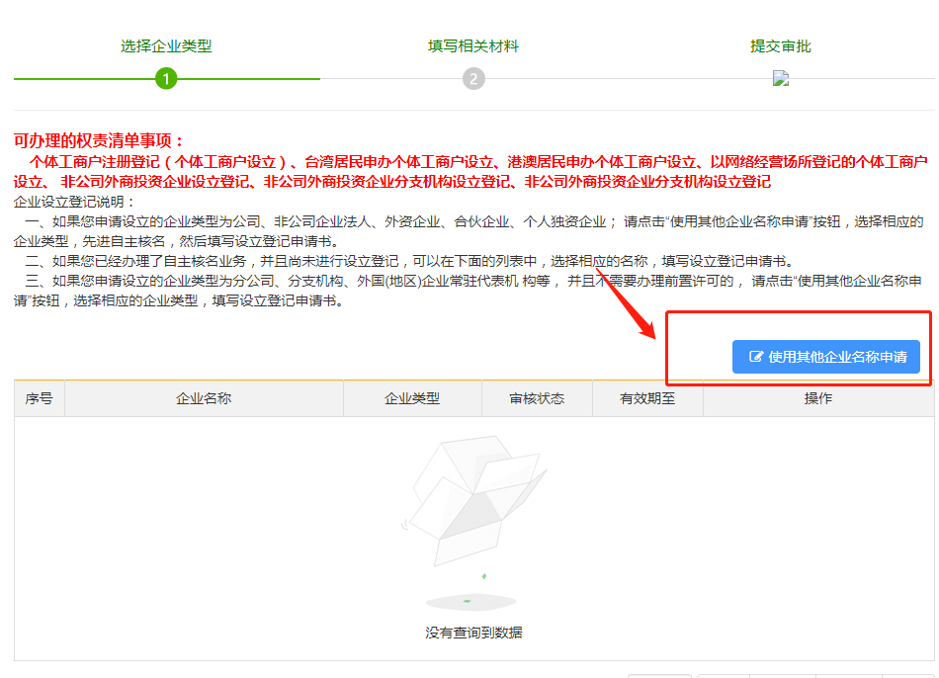
Task: Click the 序号 column header
Action: point(39,398)
